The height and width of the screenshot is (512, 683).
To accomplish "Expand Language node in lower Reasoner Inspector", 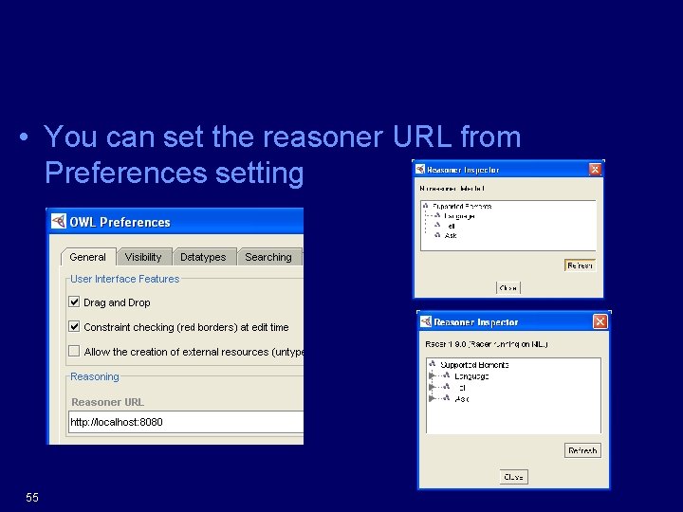I will 432,375.
